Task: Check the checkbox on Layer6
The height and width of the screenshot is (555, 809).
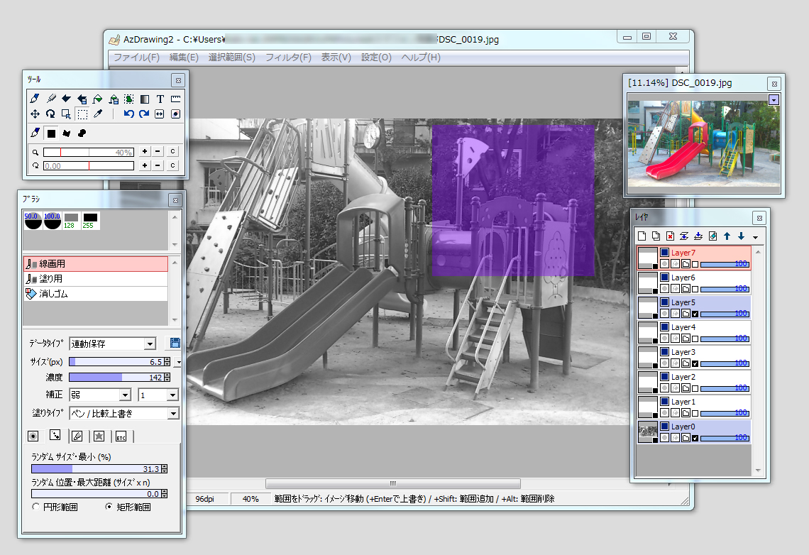Action: (x=694, y=289)
